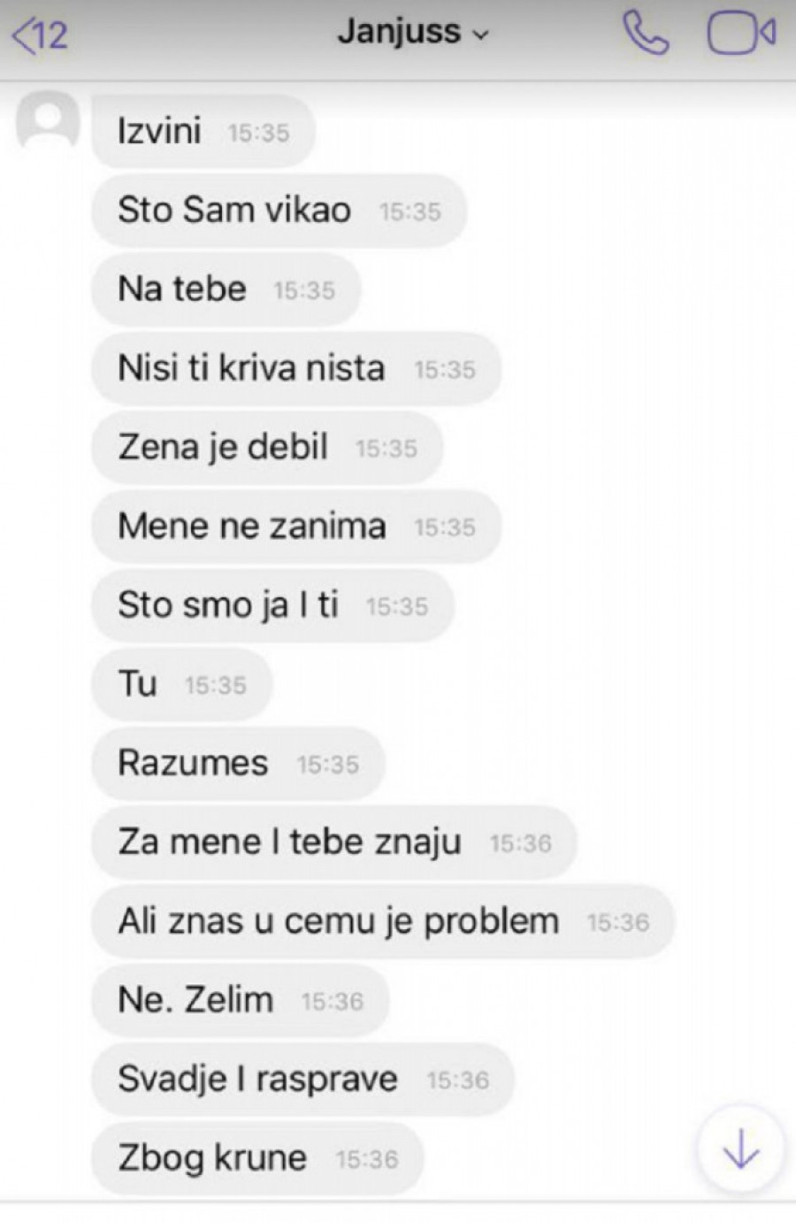The height and width of the screenshot is (1223, 796).
Task: Select the "Razumes" message bubble
Action: pos(238,763)
